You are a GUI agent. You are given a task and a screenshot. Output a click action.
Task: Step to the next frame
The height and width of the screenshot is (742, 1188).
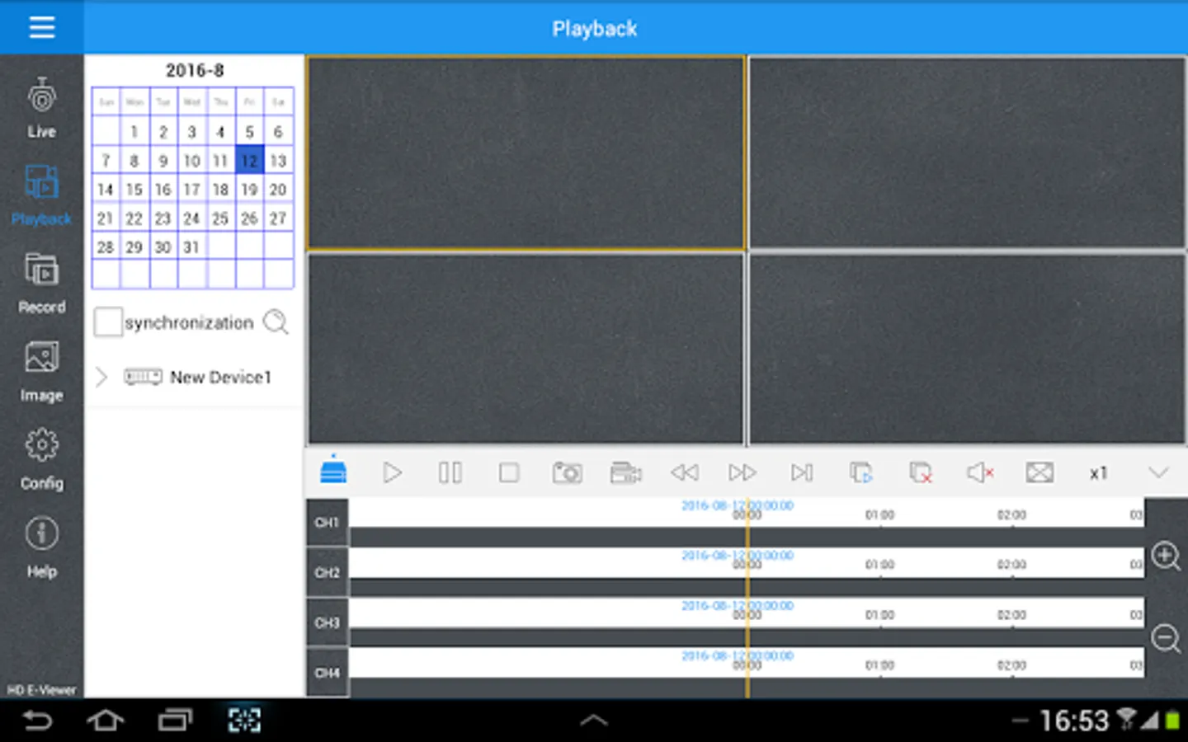802,472
